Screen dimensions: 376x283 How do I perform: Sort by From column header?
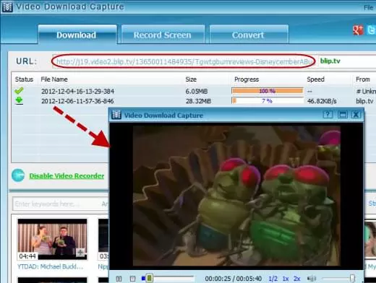(363, 79)
